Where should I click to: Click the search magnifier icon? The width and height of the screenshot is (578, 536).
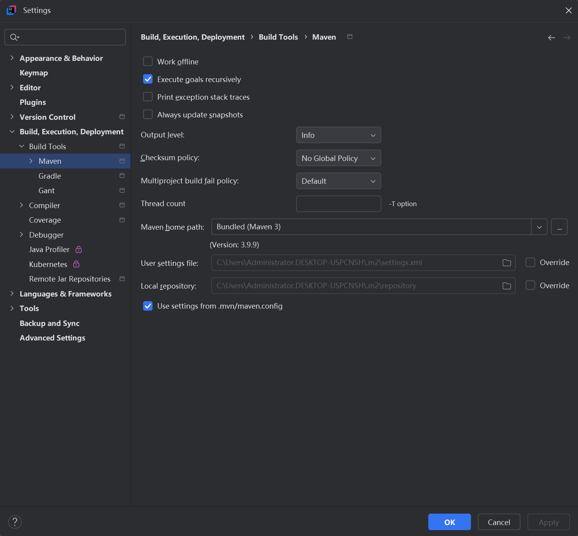coord(15,37)
